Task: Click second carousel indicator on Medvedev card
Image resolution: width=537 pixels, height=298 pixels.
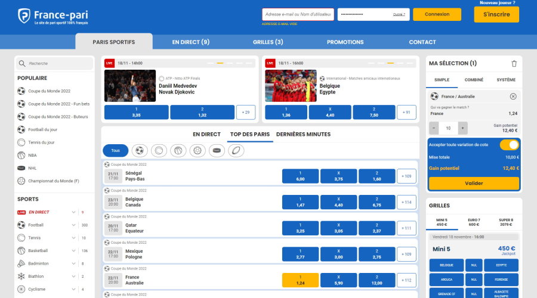Action: coord(220,63)
